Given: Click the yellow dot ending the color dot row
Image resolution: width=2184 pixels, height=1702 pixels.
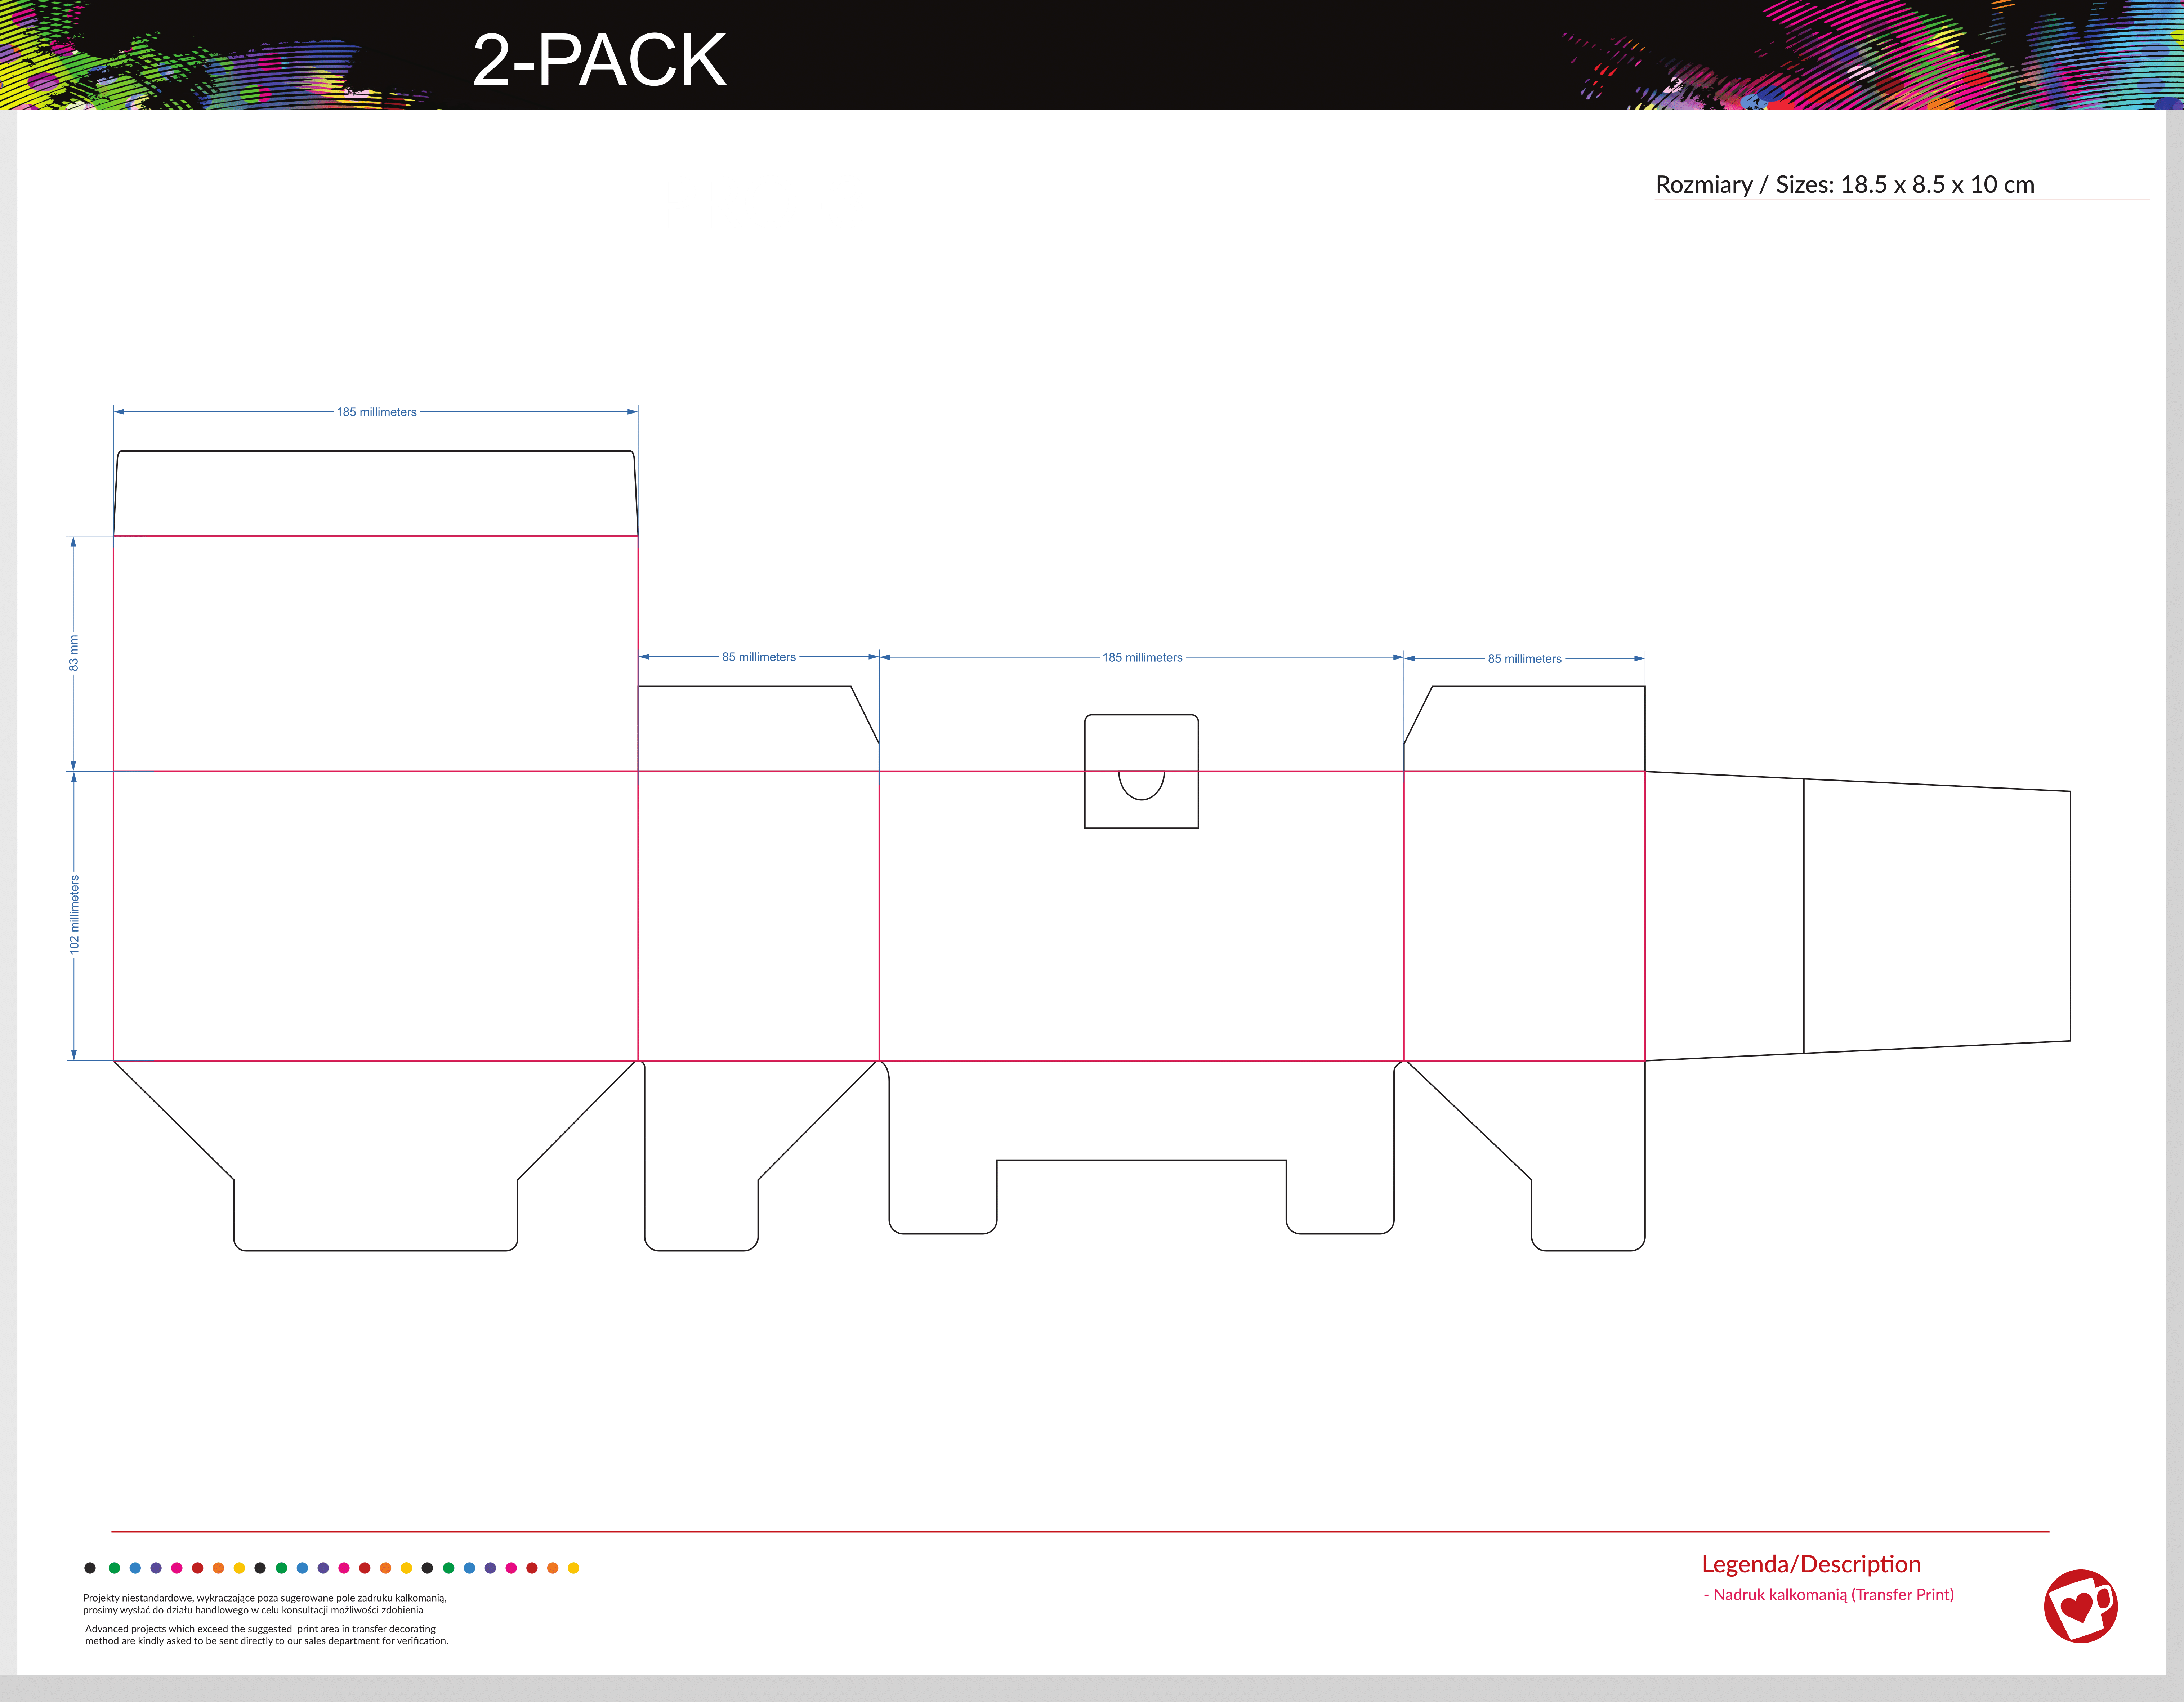Looking at the screenshot, I should 573,1568.
